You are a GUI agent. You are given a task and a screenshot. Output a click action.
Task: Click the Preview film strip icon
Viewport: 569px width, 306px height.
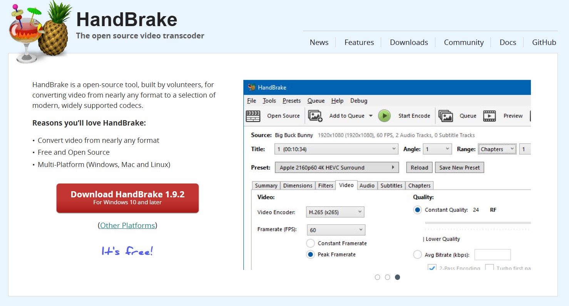click(x=489, y=116)
